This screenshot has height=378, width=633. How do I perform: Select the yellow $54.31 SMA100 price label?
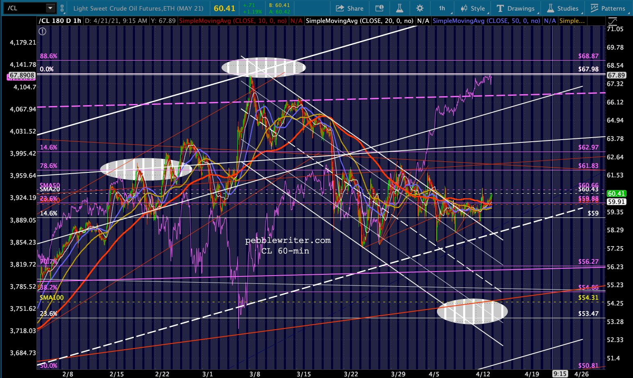tap(588, 297)
